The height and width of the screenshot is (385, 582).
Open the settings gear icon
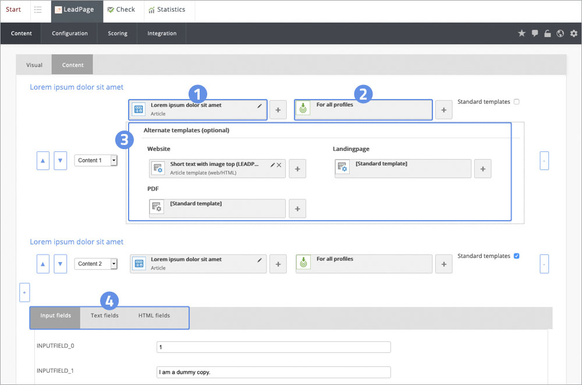pyautogui.click(x=573, y=34)
